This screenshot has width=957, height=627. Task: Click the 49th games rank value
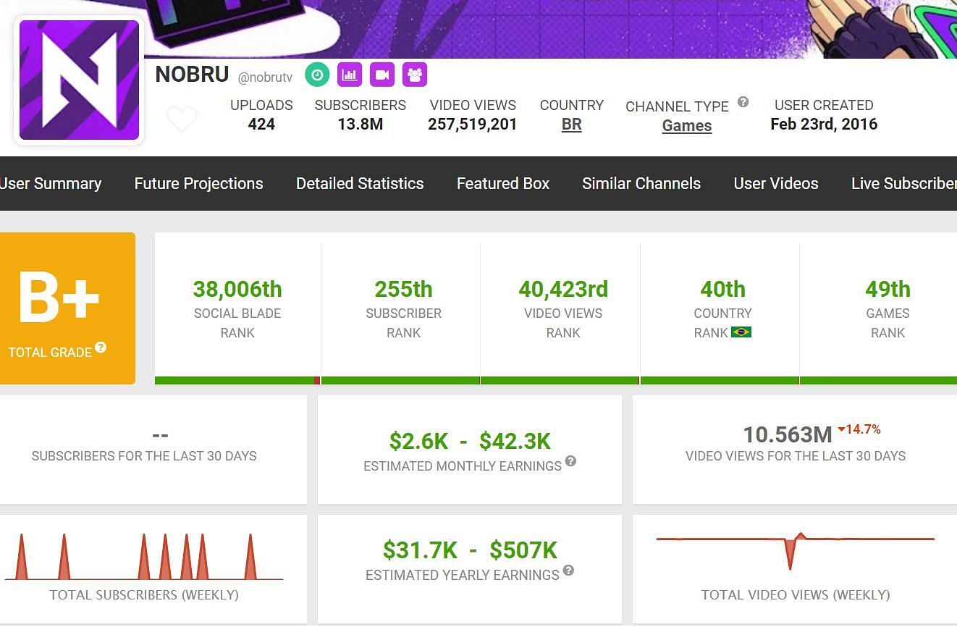coord(888,290)
